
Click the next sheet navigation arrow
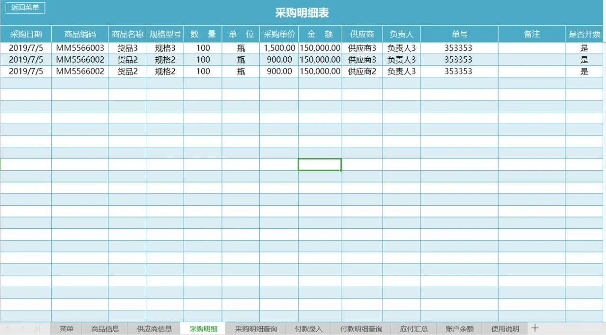coord(23,328)
